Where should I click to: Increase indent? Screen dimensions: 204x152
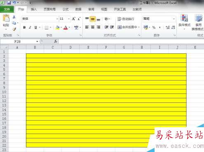(x=112, y=27)
